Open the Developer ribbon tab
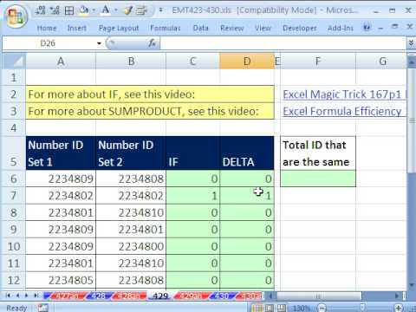 [x=300, y=28]
